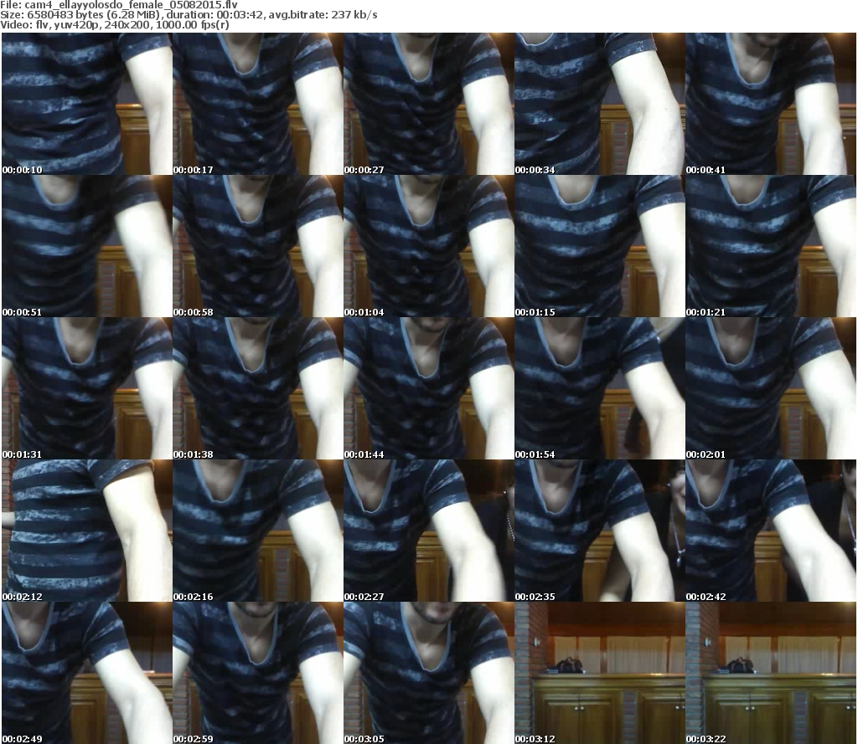Pick the frame stamped 00:01:31
This screenshot has width=858, height=744.
87,388
